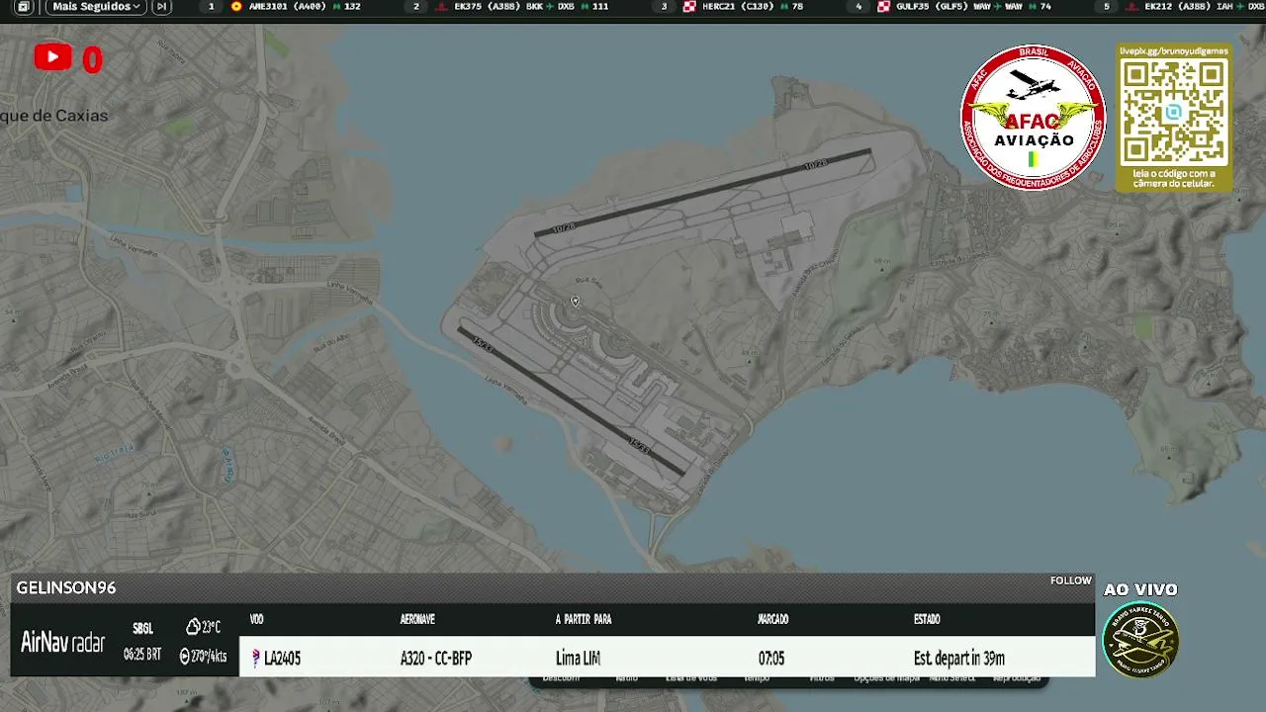Click aircraft A320 - CC-BFP cell
This screenshot has width=1266, height=712.
(436, 658)
